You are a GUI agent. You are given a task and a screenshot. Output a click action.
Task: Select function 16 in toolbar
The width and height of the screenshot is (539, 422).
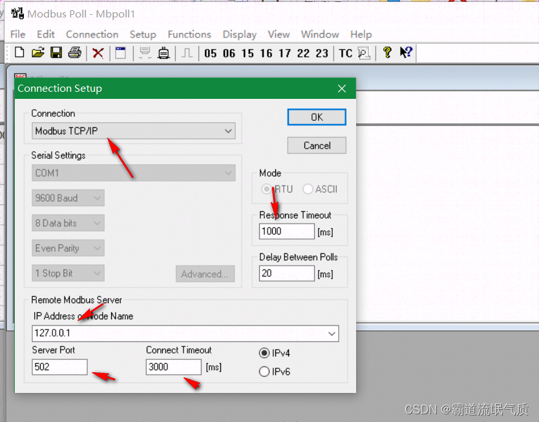(x=266, y=53)
